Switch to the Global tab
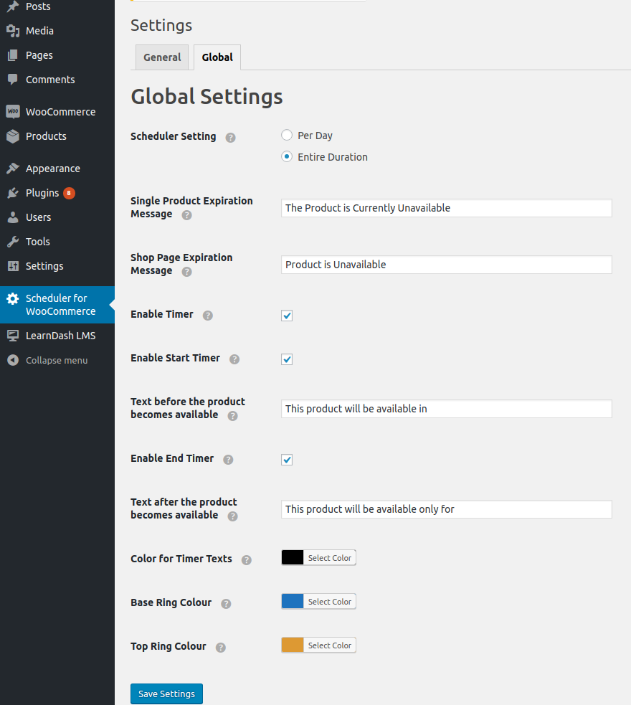This screenshot has width=631, height=705. coord(217,57)
